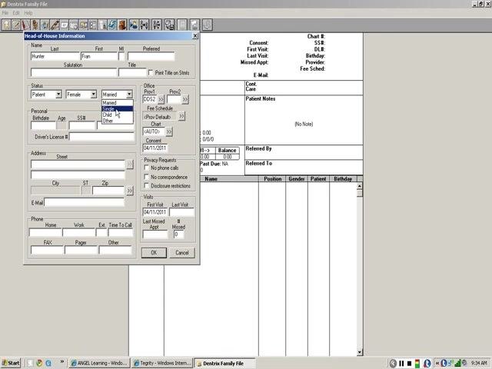Click the Birthdate input field
The width and height of the screenshot is (492, 369).
(x=43, y=125)
